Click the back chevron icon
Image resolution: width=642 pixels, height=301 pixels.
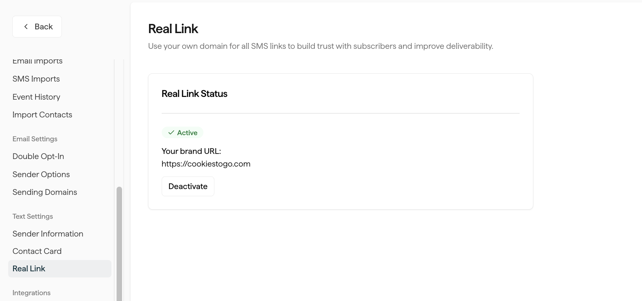tap(26, 26)
